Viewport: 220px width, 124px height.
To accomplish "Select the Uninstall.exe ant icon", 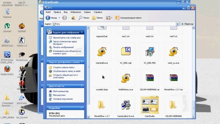I will [x=102, y=52].
